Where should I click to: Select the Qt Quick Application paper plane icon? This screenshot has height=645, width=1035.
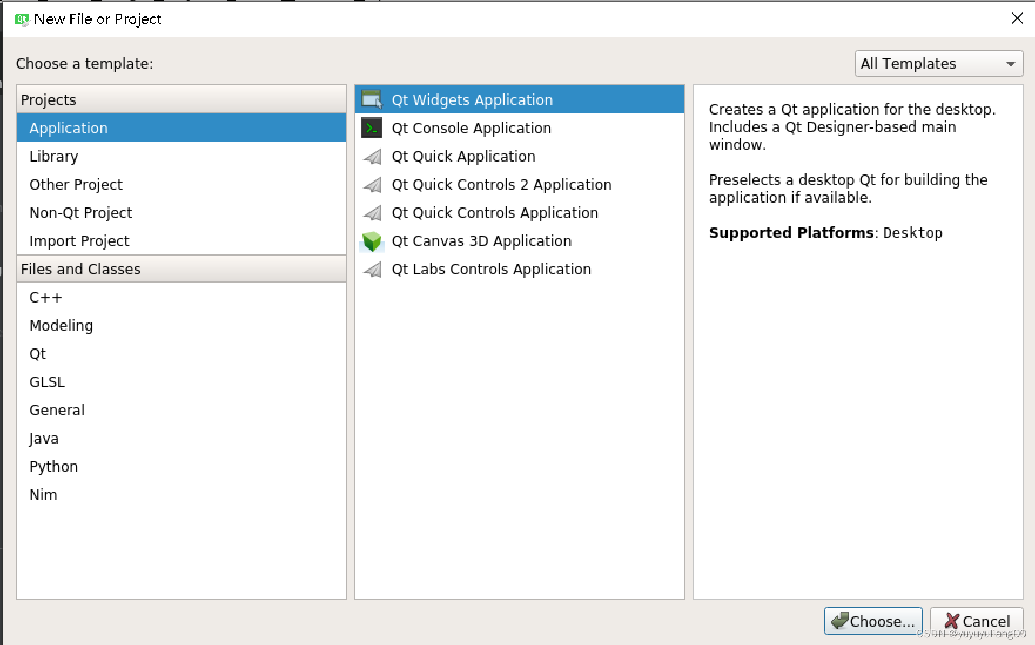371,156
